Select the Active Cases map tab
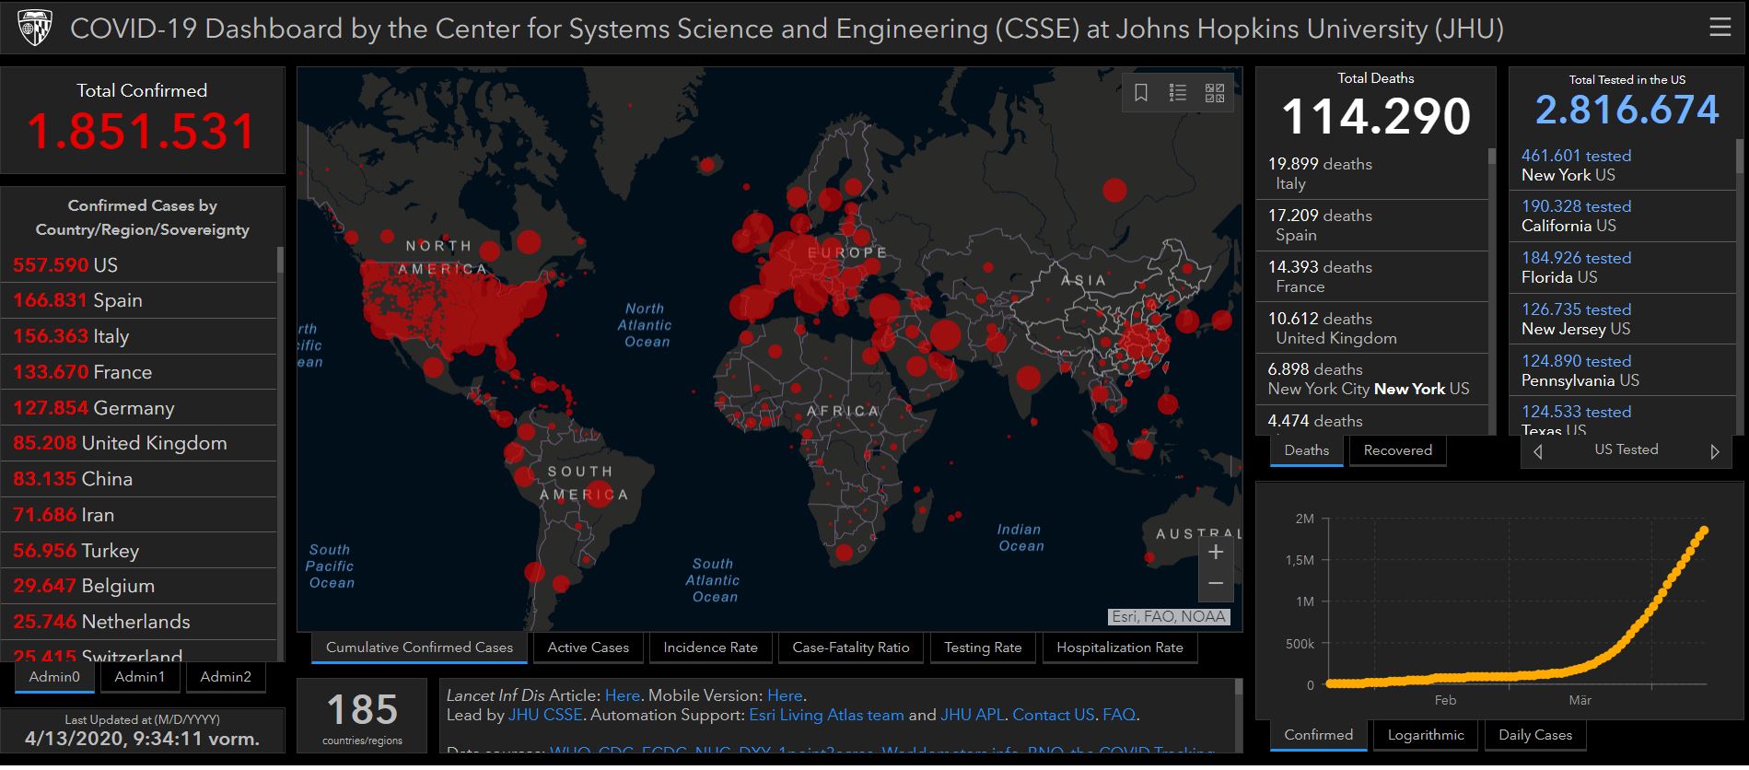This screenshot has width=1749, height=770. click(x=588, y=647)
